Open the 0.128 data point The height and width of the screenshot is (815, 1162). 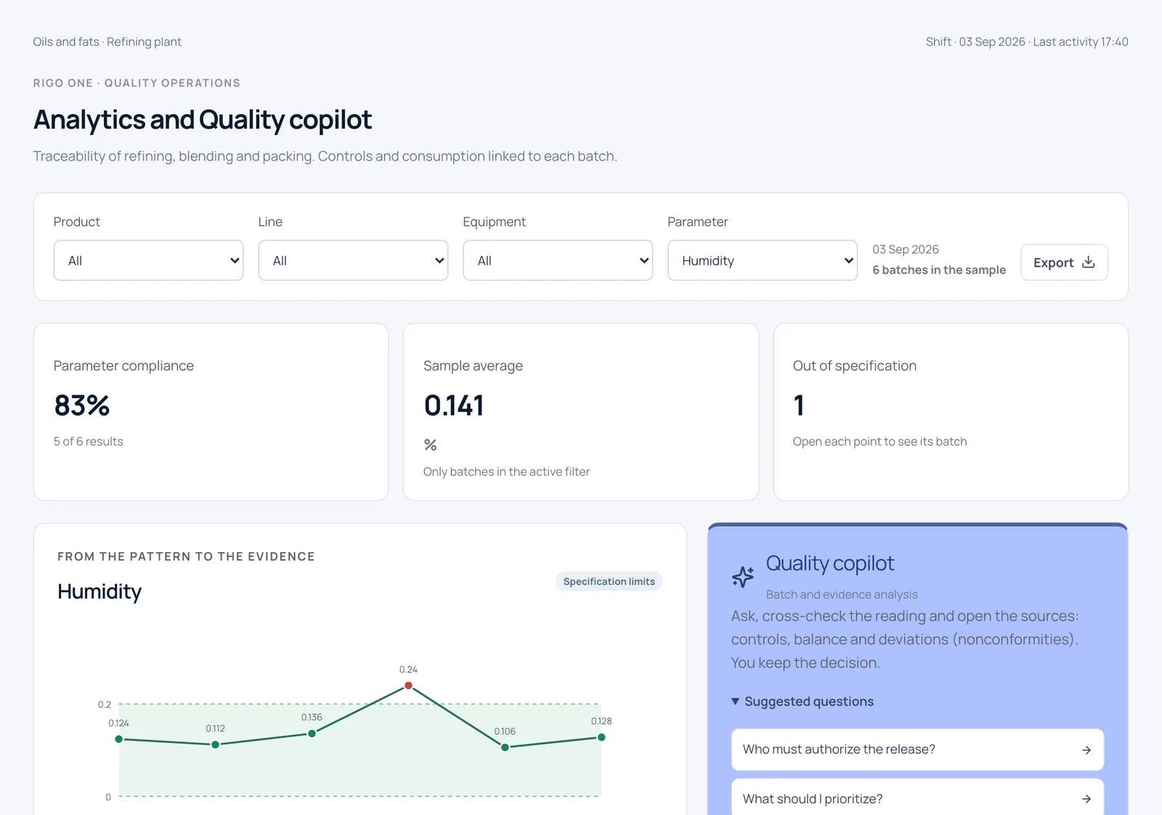(x=601, y=737)
